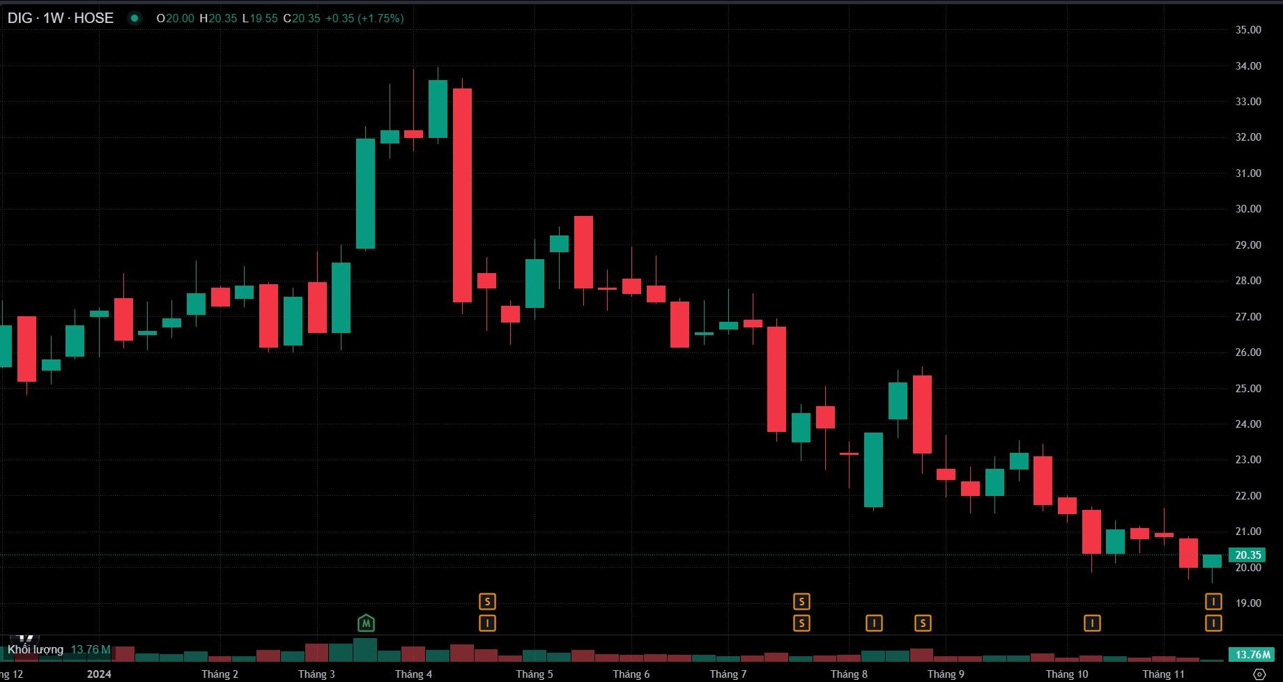Click the I marker after Tháng 10
The width and height of the screenshot is (1283, 682).
[1092, 623]
